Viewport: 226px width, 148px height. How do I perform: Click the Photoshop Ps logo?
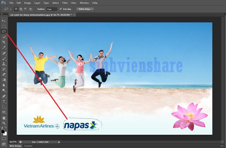(4, 3)
